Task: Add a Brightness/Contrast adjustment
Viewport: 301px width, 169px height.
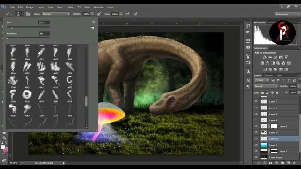Action: pos(264,57)
